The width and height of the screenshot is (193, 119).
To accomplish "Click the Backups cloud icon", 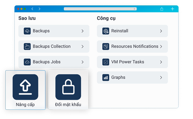I will point(27,31).
